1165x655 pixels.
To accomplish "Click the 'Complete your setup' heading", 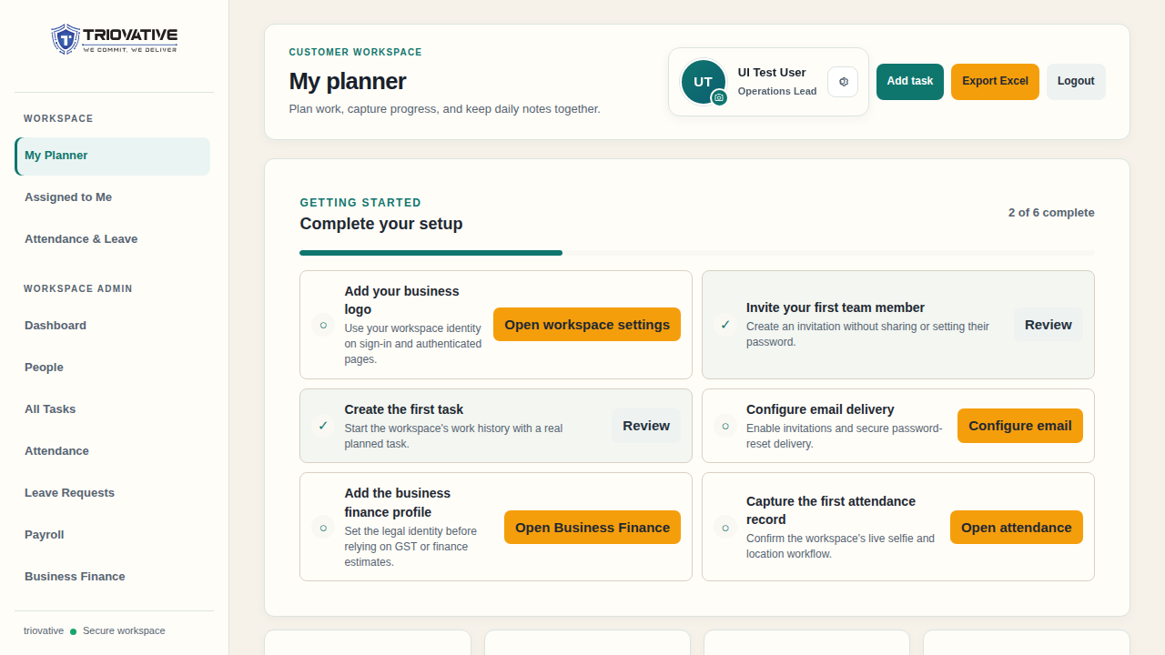I will pos(381,224).
